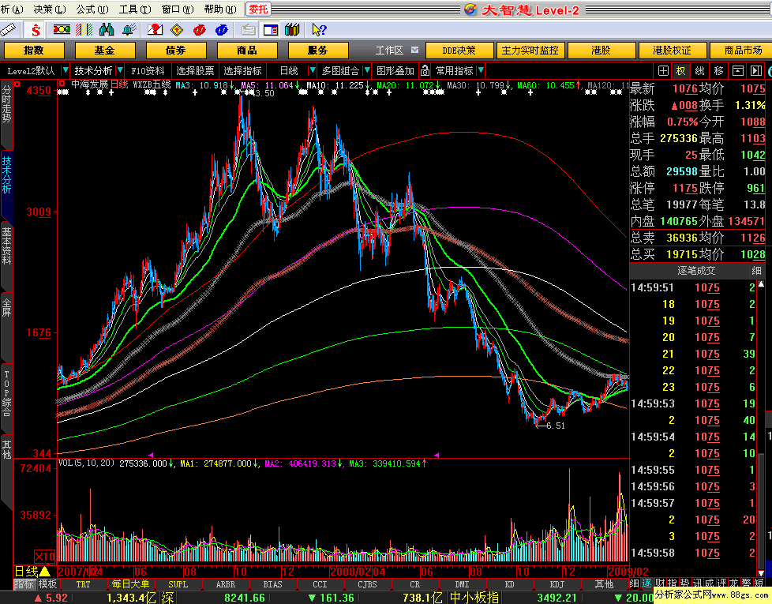772x604 pixels.
Task: Click the 委托 order button
Action: click(x=258, y=9)
